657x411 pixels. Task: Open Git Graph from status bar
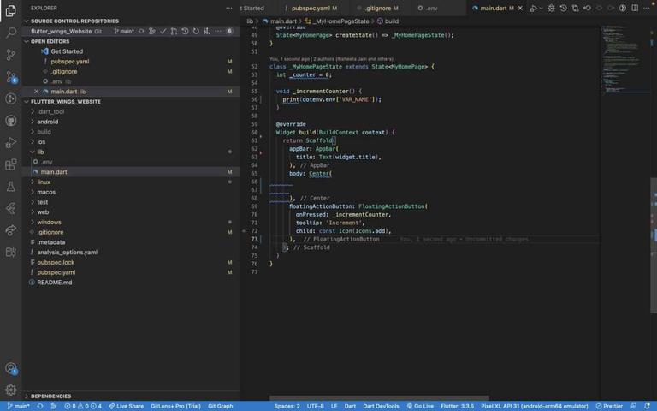click(x=221, y=406)
